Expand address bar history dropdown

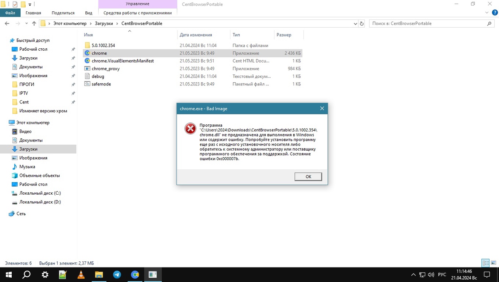[x=355, y=23]
